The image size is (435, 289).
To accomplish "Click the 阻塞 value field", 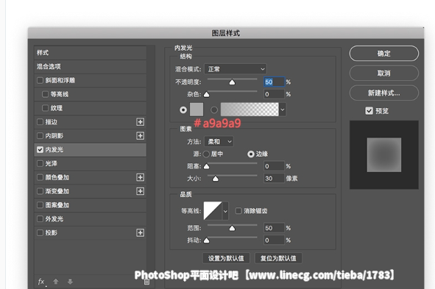I will coord(274,166).
